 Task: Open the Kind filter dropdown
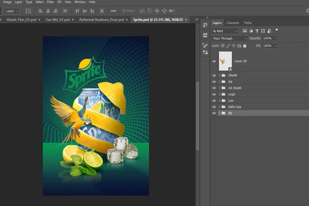tap(225, 31)
